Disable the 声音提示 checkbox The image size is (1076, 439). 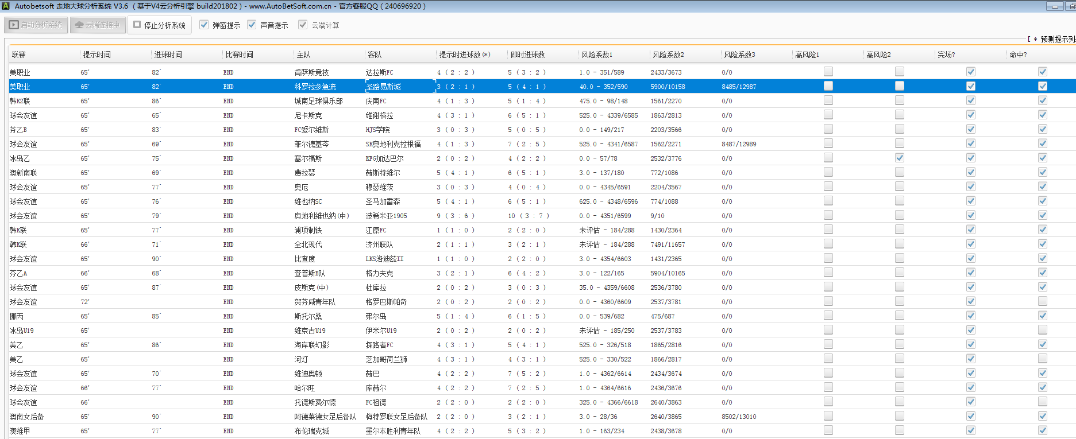pos(252,25)
